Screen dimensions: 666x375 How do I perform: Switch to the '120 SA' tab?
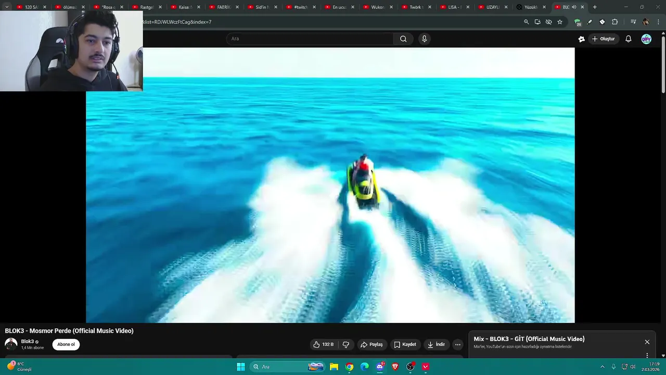coord(30,7)
